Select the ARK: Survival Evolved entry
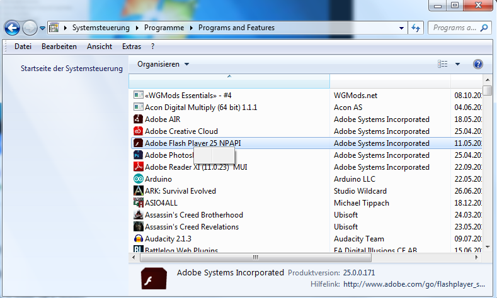497x298 pixels. pyautogui.click(x=180, y=190)
